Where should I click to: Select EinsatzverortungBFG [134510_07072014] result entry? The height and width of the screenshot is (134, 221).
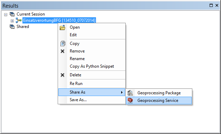[x=59, y=20]
